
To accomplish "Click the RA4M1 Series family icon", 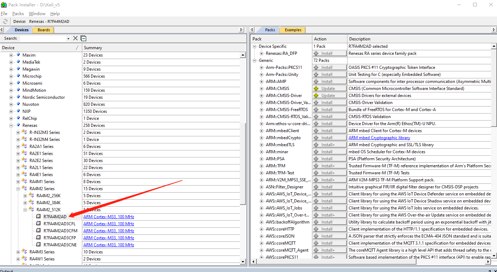I will pyautogui.click(x=25, y=181).
